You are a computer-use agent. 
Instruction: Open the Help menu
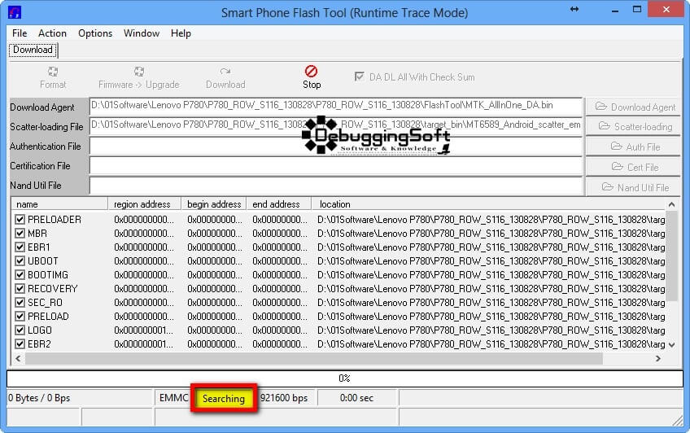click(x=181, y=33)
